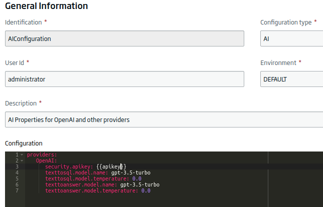Click the texttosql.model.temperature 0.0 value

pos(137,178)
